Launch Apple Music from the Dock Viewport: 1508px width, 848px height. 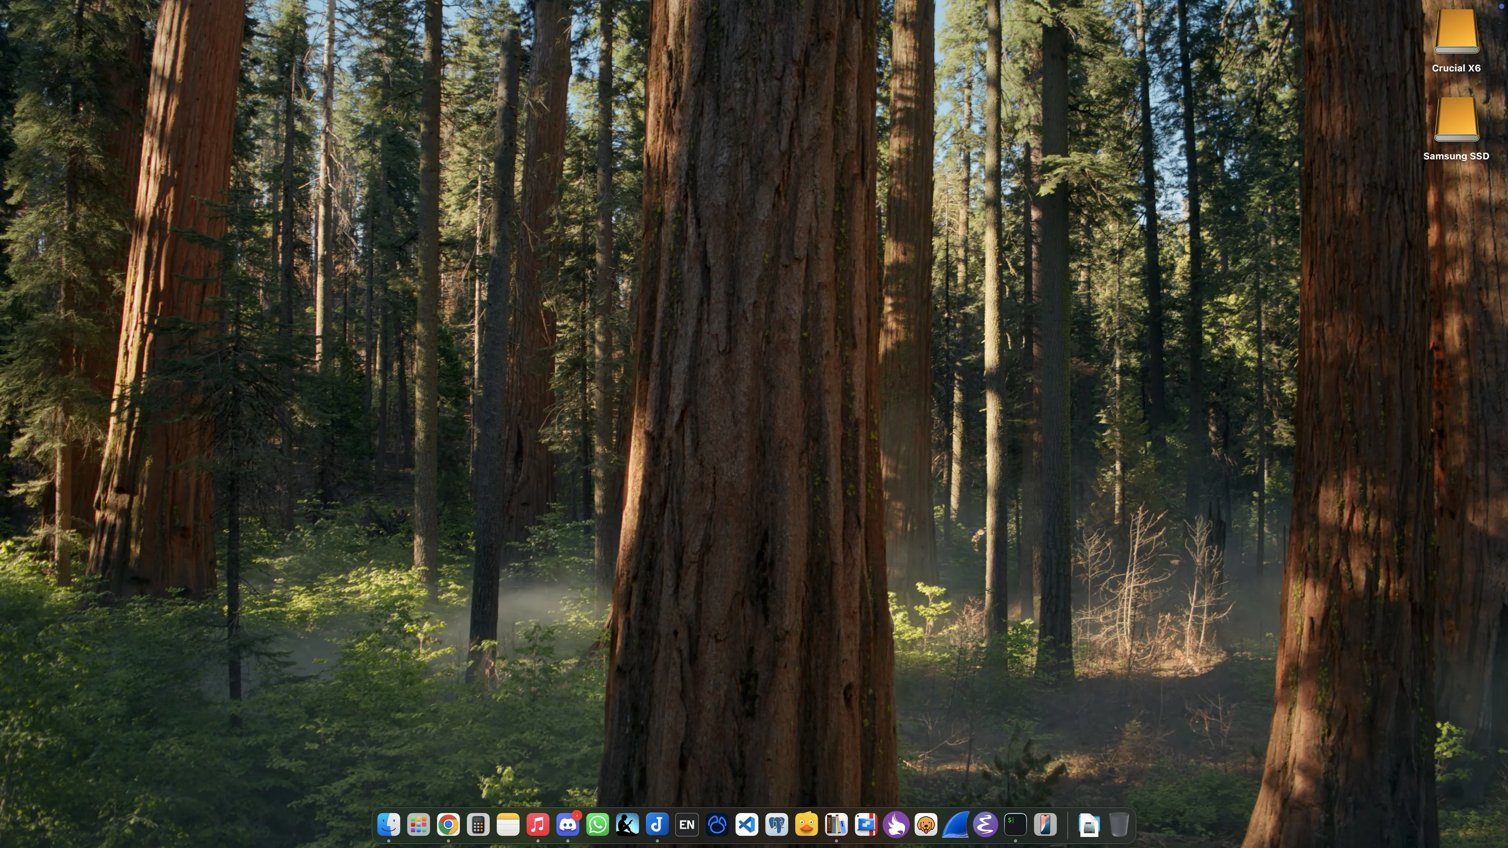[x=538, y=825]
